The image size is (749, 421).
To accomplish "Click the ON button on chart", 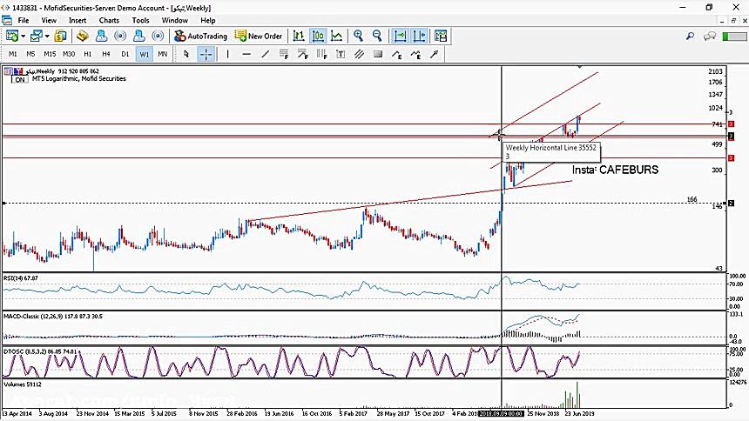I will tap(20, 80).
